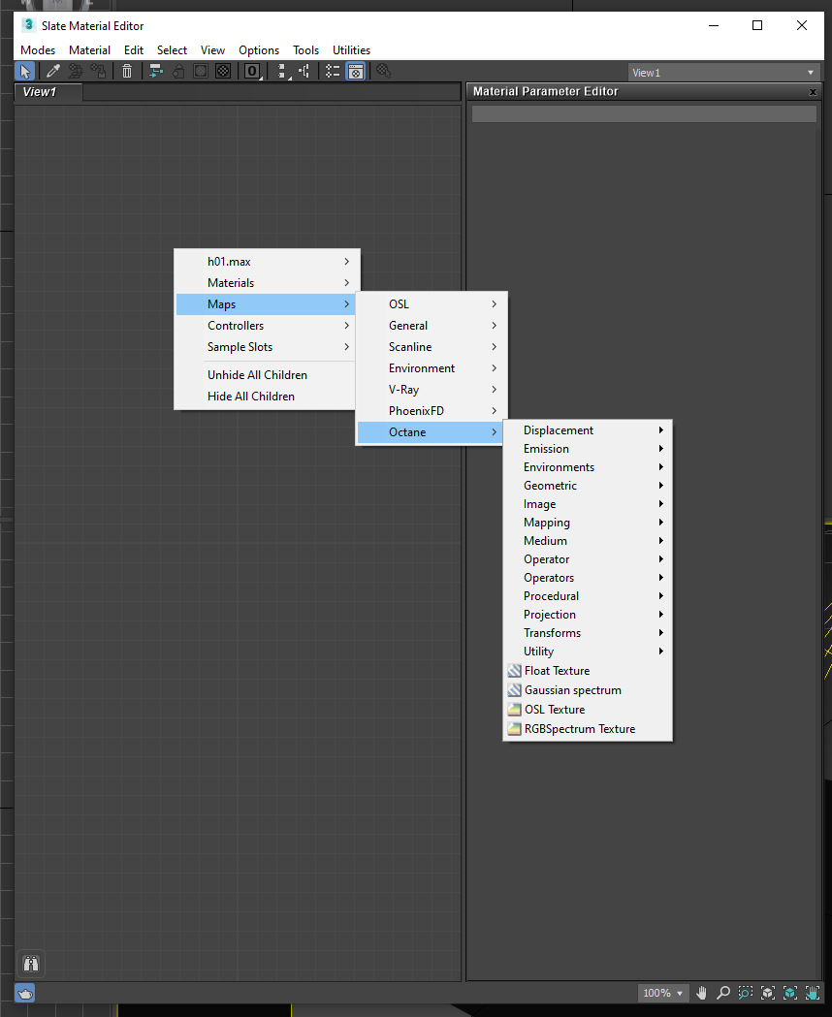Expand the Materials submenu entry

[267, 283]
